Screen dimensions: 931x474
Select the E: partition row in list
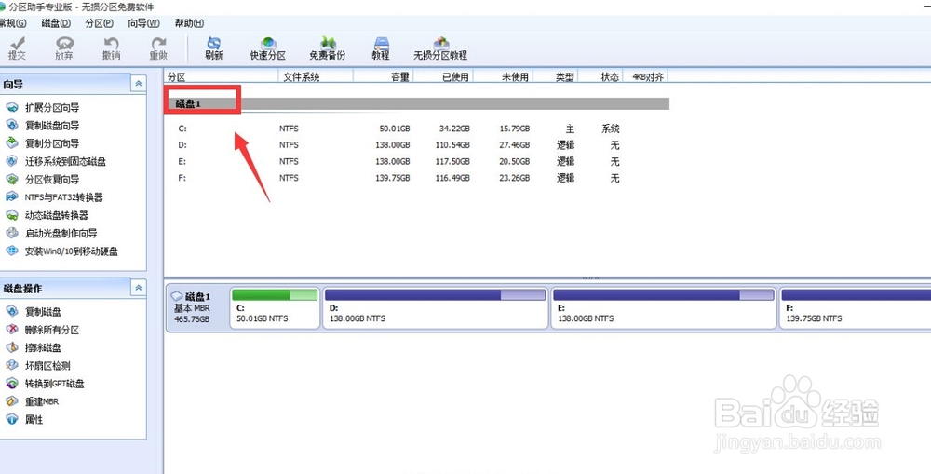coord(417,161)
